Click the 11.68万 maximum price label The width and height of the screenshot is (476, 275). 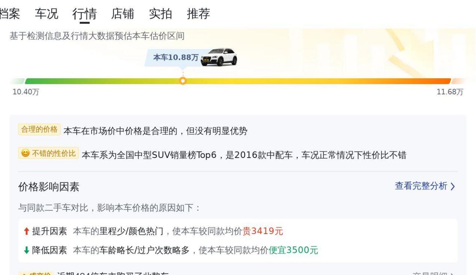tap(450, 93)
